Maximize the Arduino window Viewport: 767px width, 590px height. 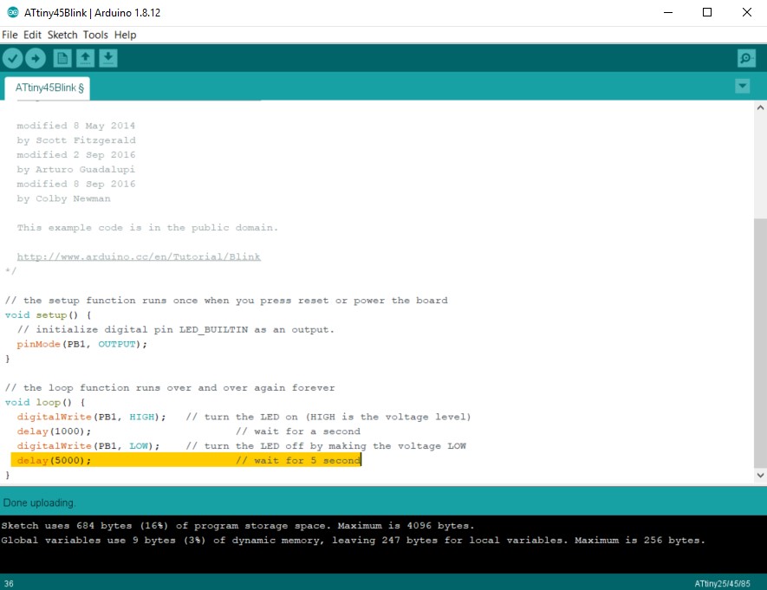[707, 12]
